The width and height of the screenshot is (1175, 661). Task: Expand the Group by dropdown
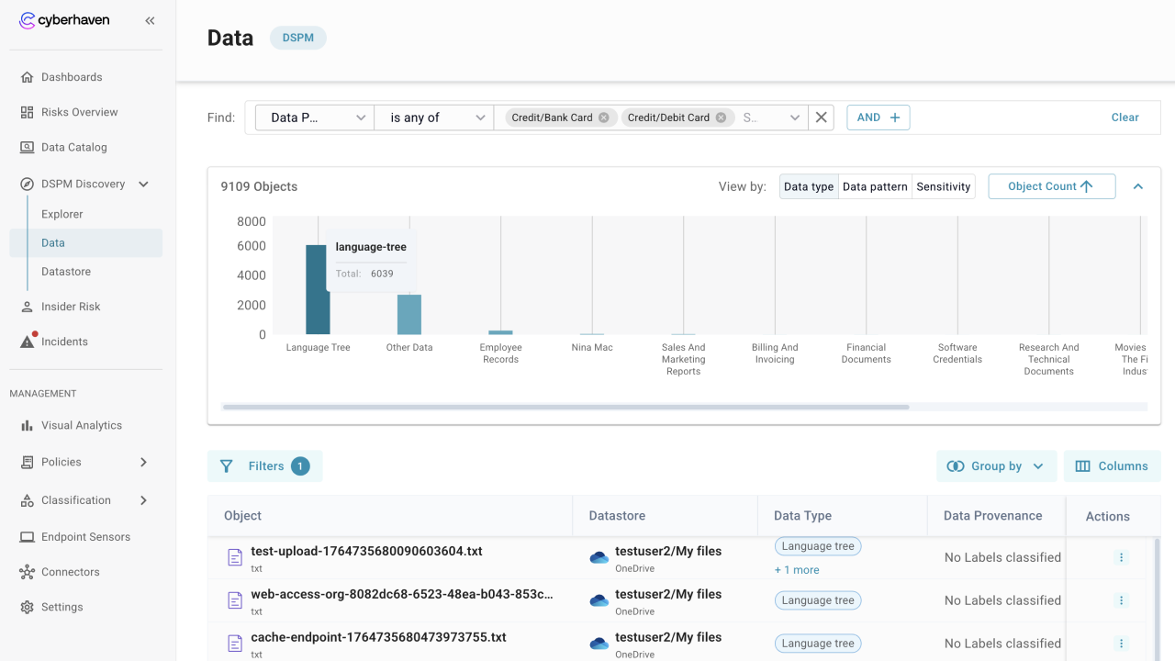pos(996,466)
